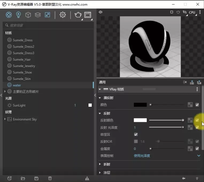This screenshot has height=182, width=204.
Task: Click the white reflection color swatch
Action: tap(140, 120)
